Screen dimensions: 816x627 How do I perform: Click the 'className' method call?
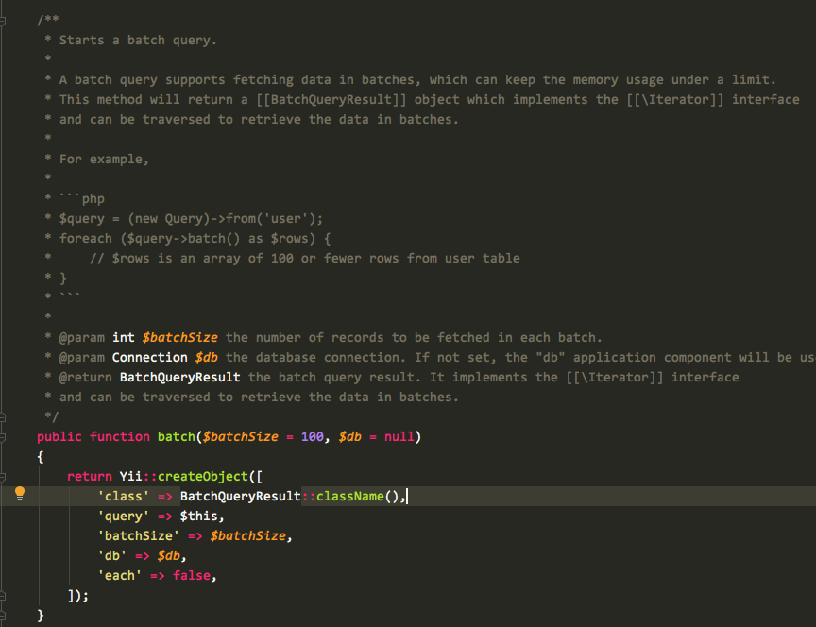(x=349, y=497)
